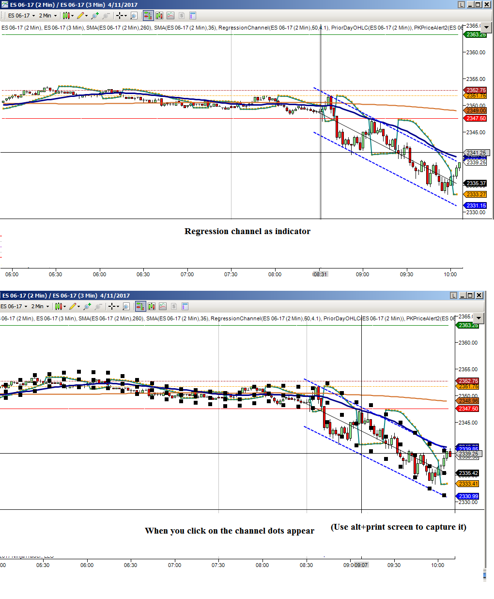Click zoom frame magnifier in upper chart toolbar

(x=134, y=16)
